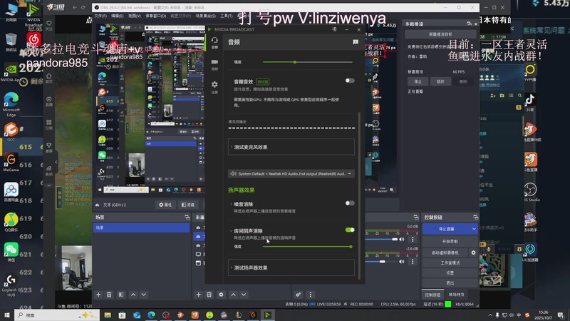Open source properties gear icon

coord(221,295)
